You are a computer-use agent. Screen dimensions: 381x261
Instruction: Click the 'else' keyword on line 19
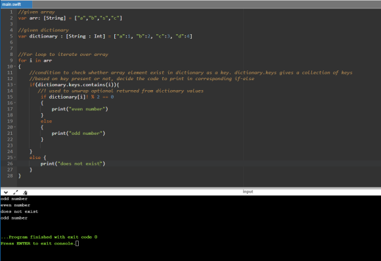(46, 121)
